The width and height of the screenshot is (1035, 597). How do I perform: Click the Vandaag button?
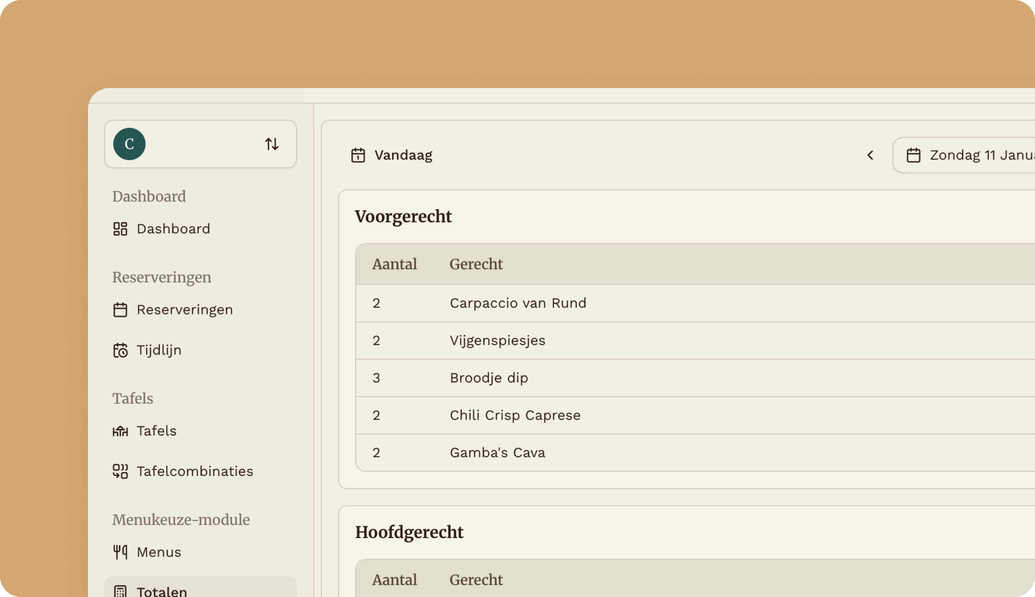click(393, 155)
